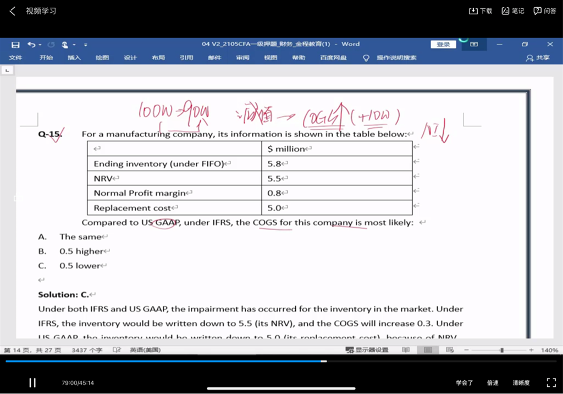Click the redo icon in Word

(x=51, y=45)
